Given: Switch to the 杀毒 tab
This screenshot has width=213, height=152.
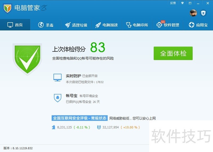Looking at the screenshot, I should click(x=46, y=25).
